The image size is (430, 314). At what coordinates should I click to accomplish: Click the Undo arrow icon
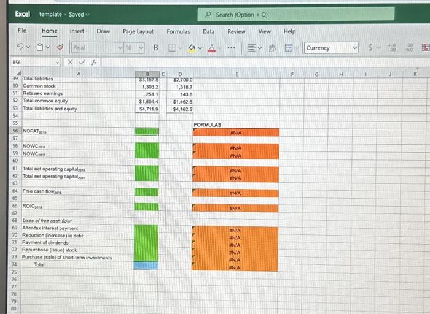(x=20, y=47)
